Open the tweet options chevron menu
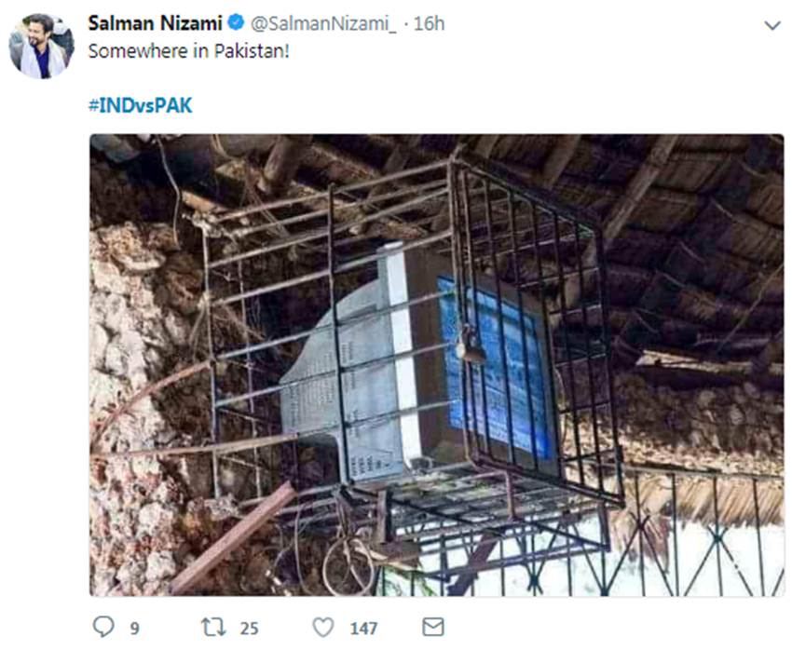The height and width of the screenshot is (650, 792). click(x=772, y=26)
